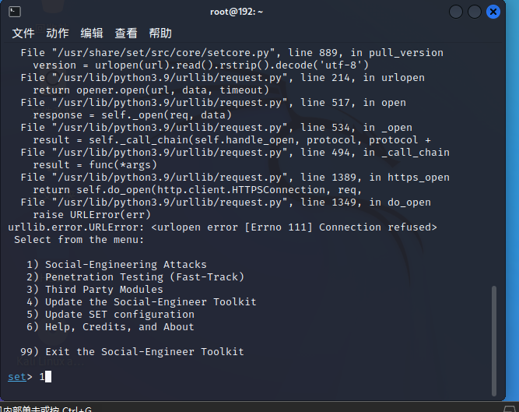Close the terminal with the blue X button
This screenshot has height=412, width=519.
[493, 12]
